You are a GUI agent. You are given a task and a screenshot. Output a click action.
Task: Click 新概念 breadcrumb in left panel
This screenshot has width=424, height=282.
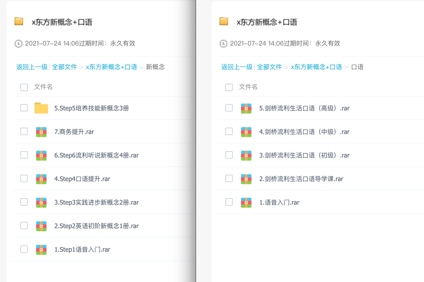[x=155, y=67]
